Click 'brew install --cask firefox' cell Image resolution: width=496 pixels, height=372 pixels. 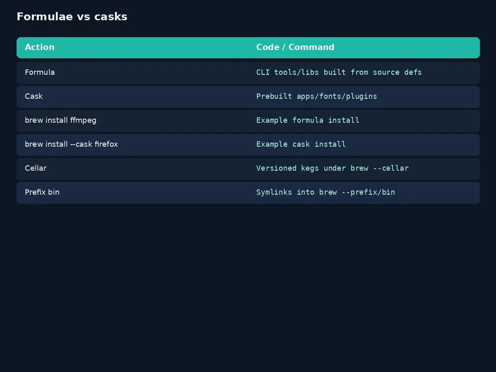(71, 144)
